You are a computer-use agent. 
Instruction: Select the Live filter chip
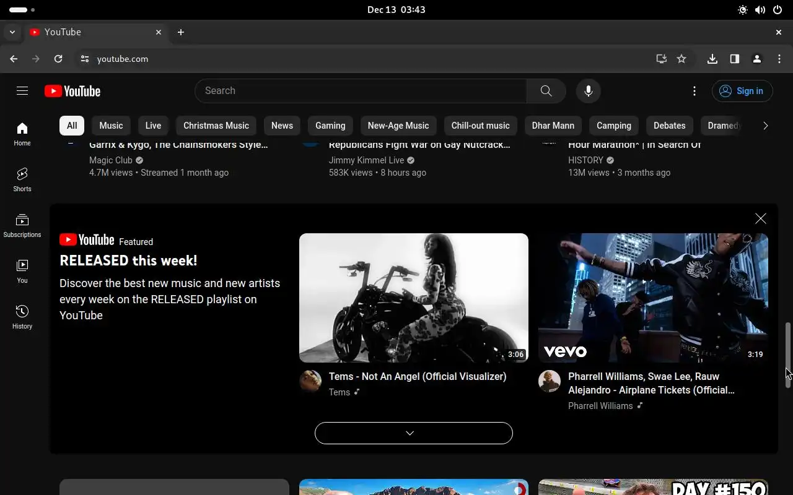tap(153, 126)
